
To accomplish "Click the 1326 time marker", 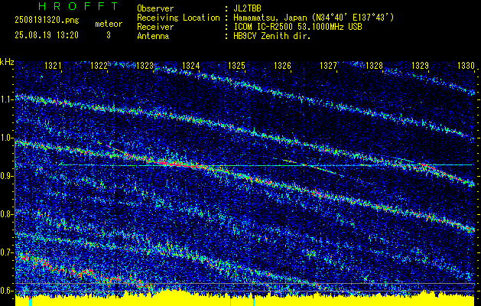I will 282,66.
